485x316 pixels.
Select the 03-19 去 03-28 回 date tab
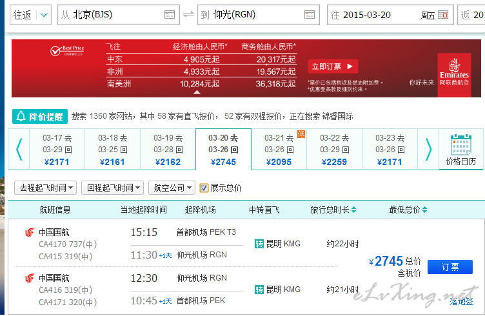[x=168, y=150]
